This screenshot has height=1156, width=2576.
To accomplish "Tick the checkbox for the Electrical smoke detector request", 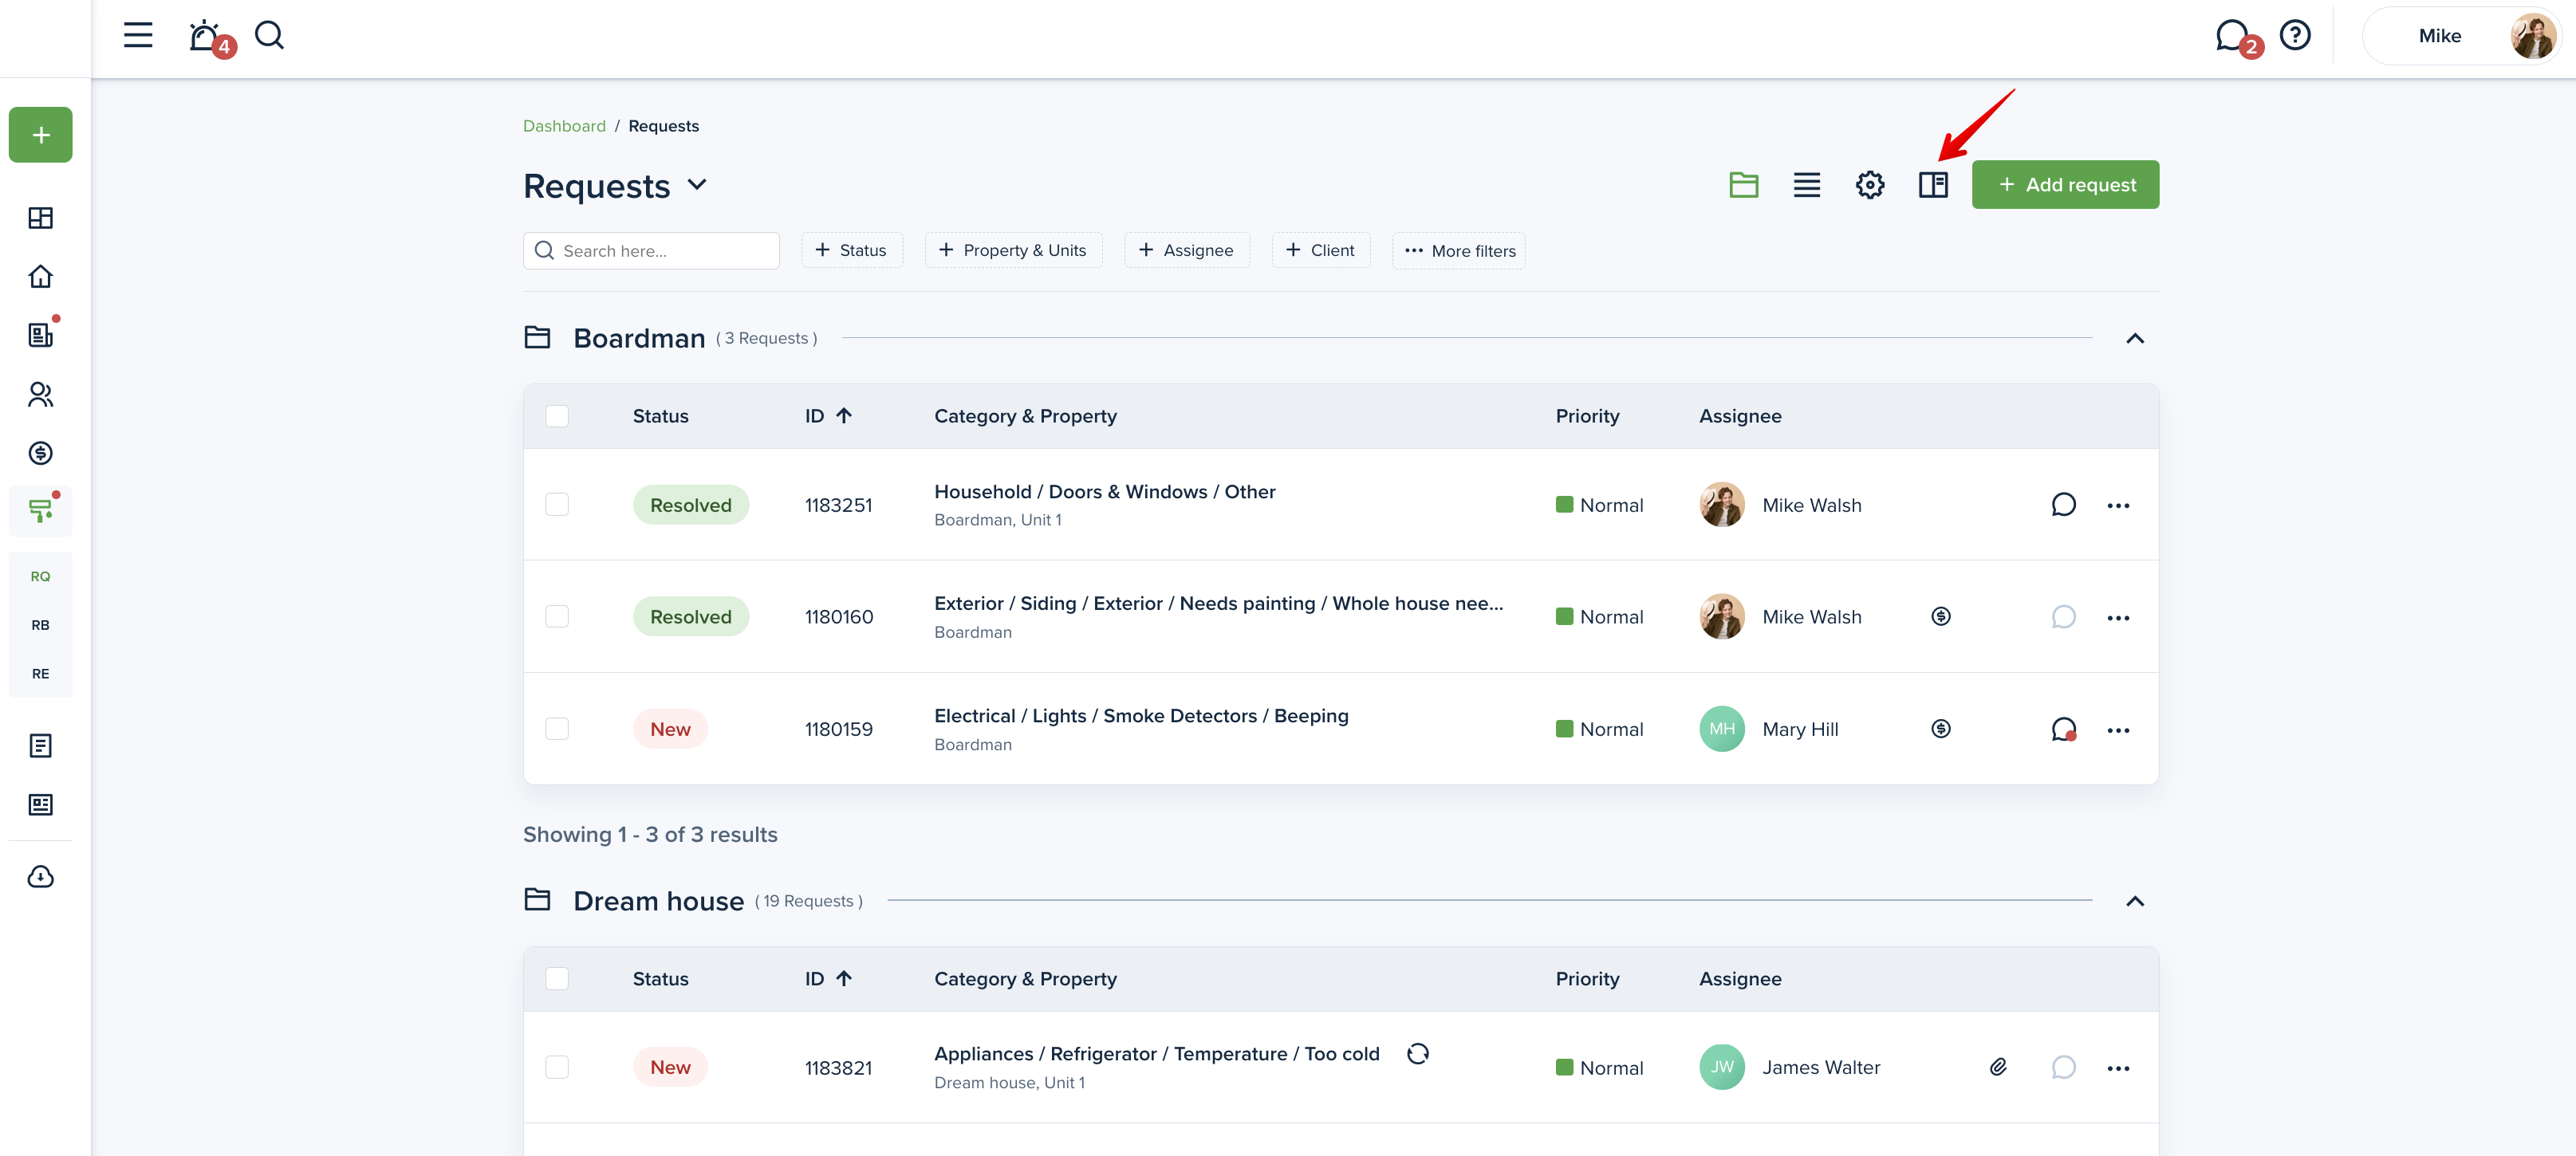I will 557,729.
